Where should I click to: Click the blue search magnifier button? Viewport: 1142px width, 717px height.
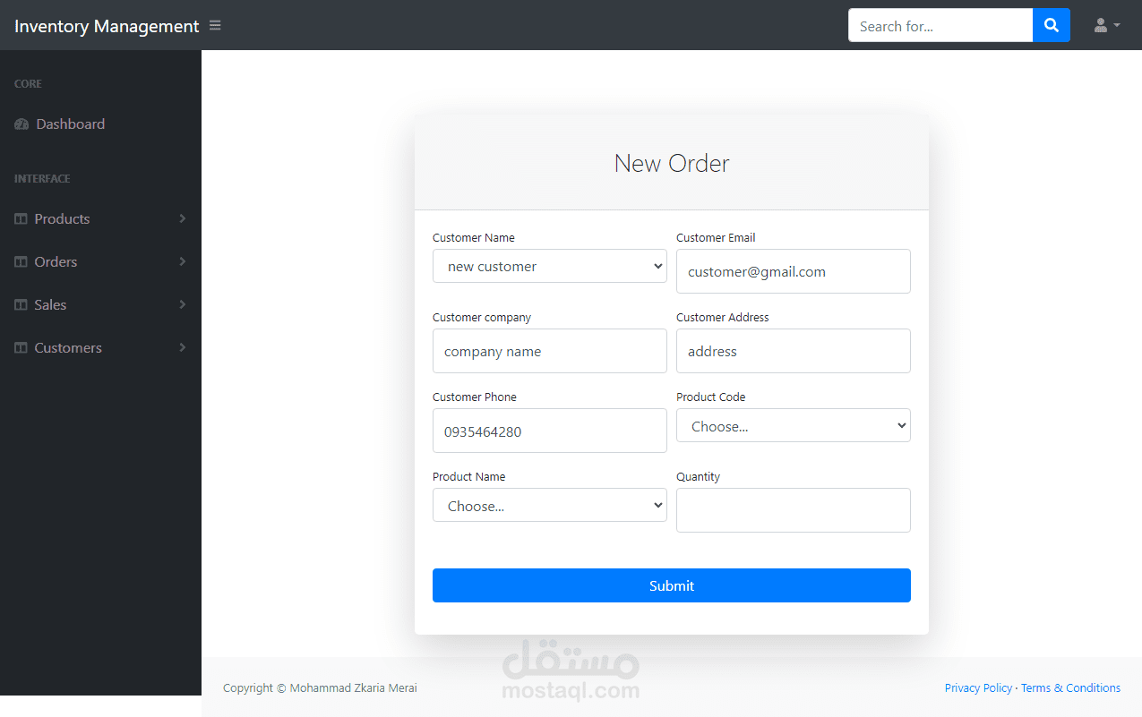1052,26
